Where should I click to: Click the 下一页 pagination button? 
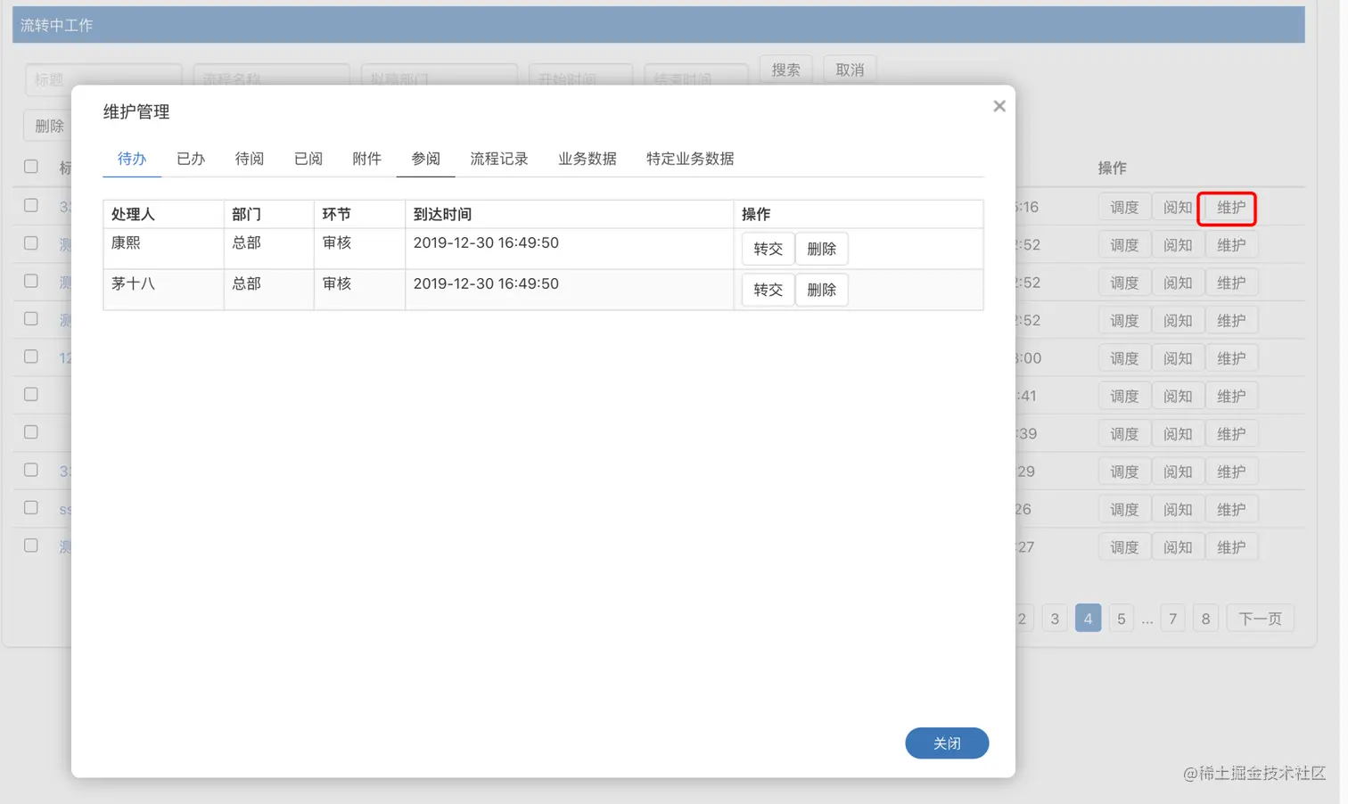pos(1260,619)
